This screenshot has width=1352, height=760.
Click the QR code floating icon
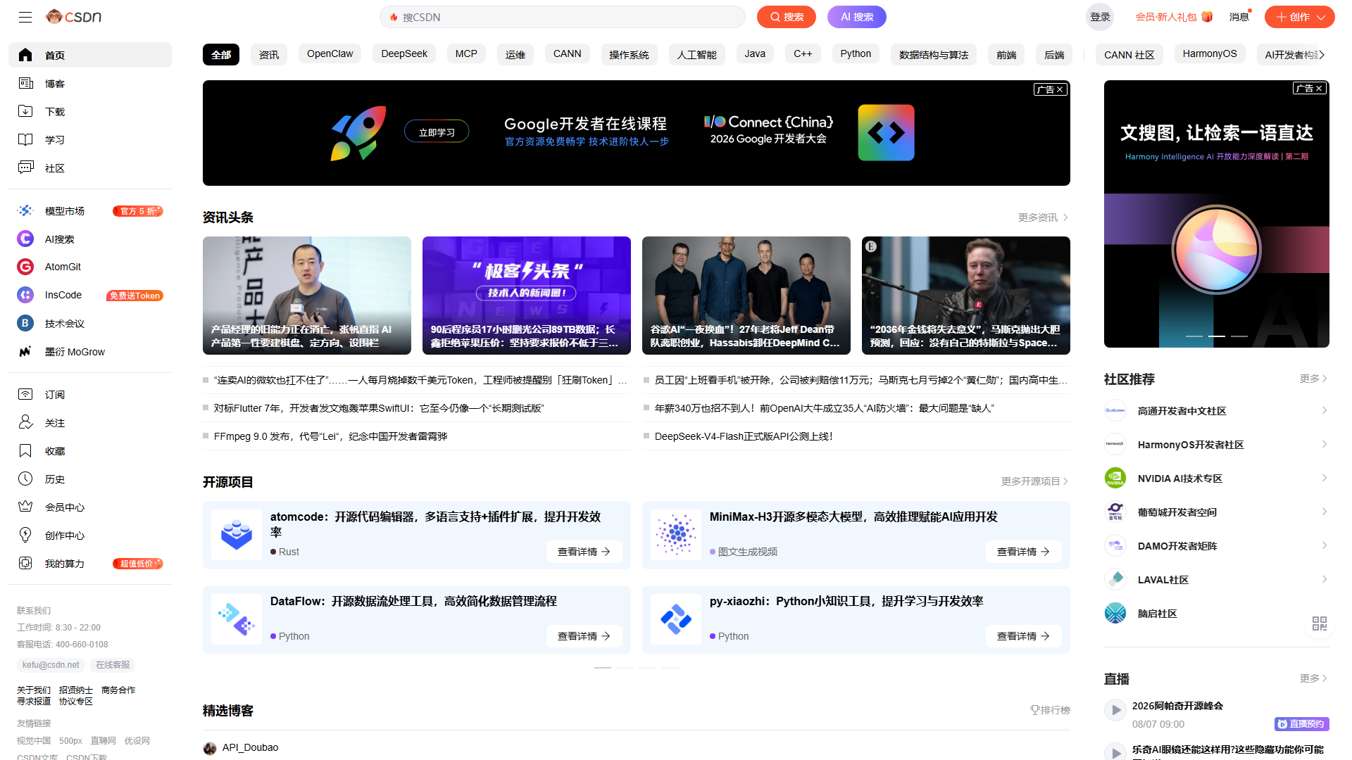tap(1319, 623)
